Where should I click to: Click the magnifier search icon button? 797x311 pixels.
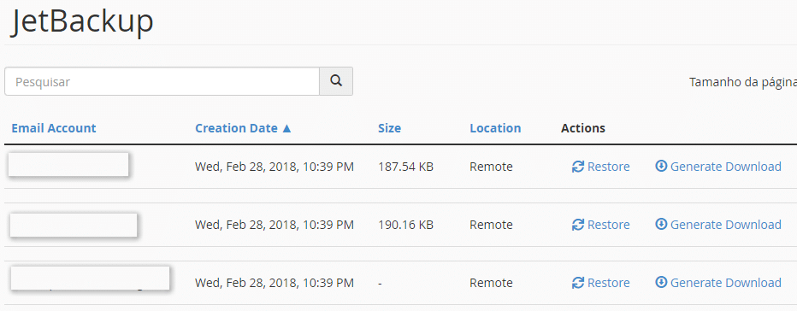coord(336,81)
